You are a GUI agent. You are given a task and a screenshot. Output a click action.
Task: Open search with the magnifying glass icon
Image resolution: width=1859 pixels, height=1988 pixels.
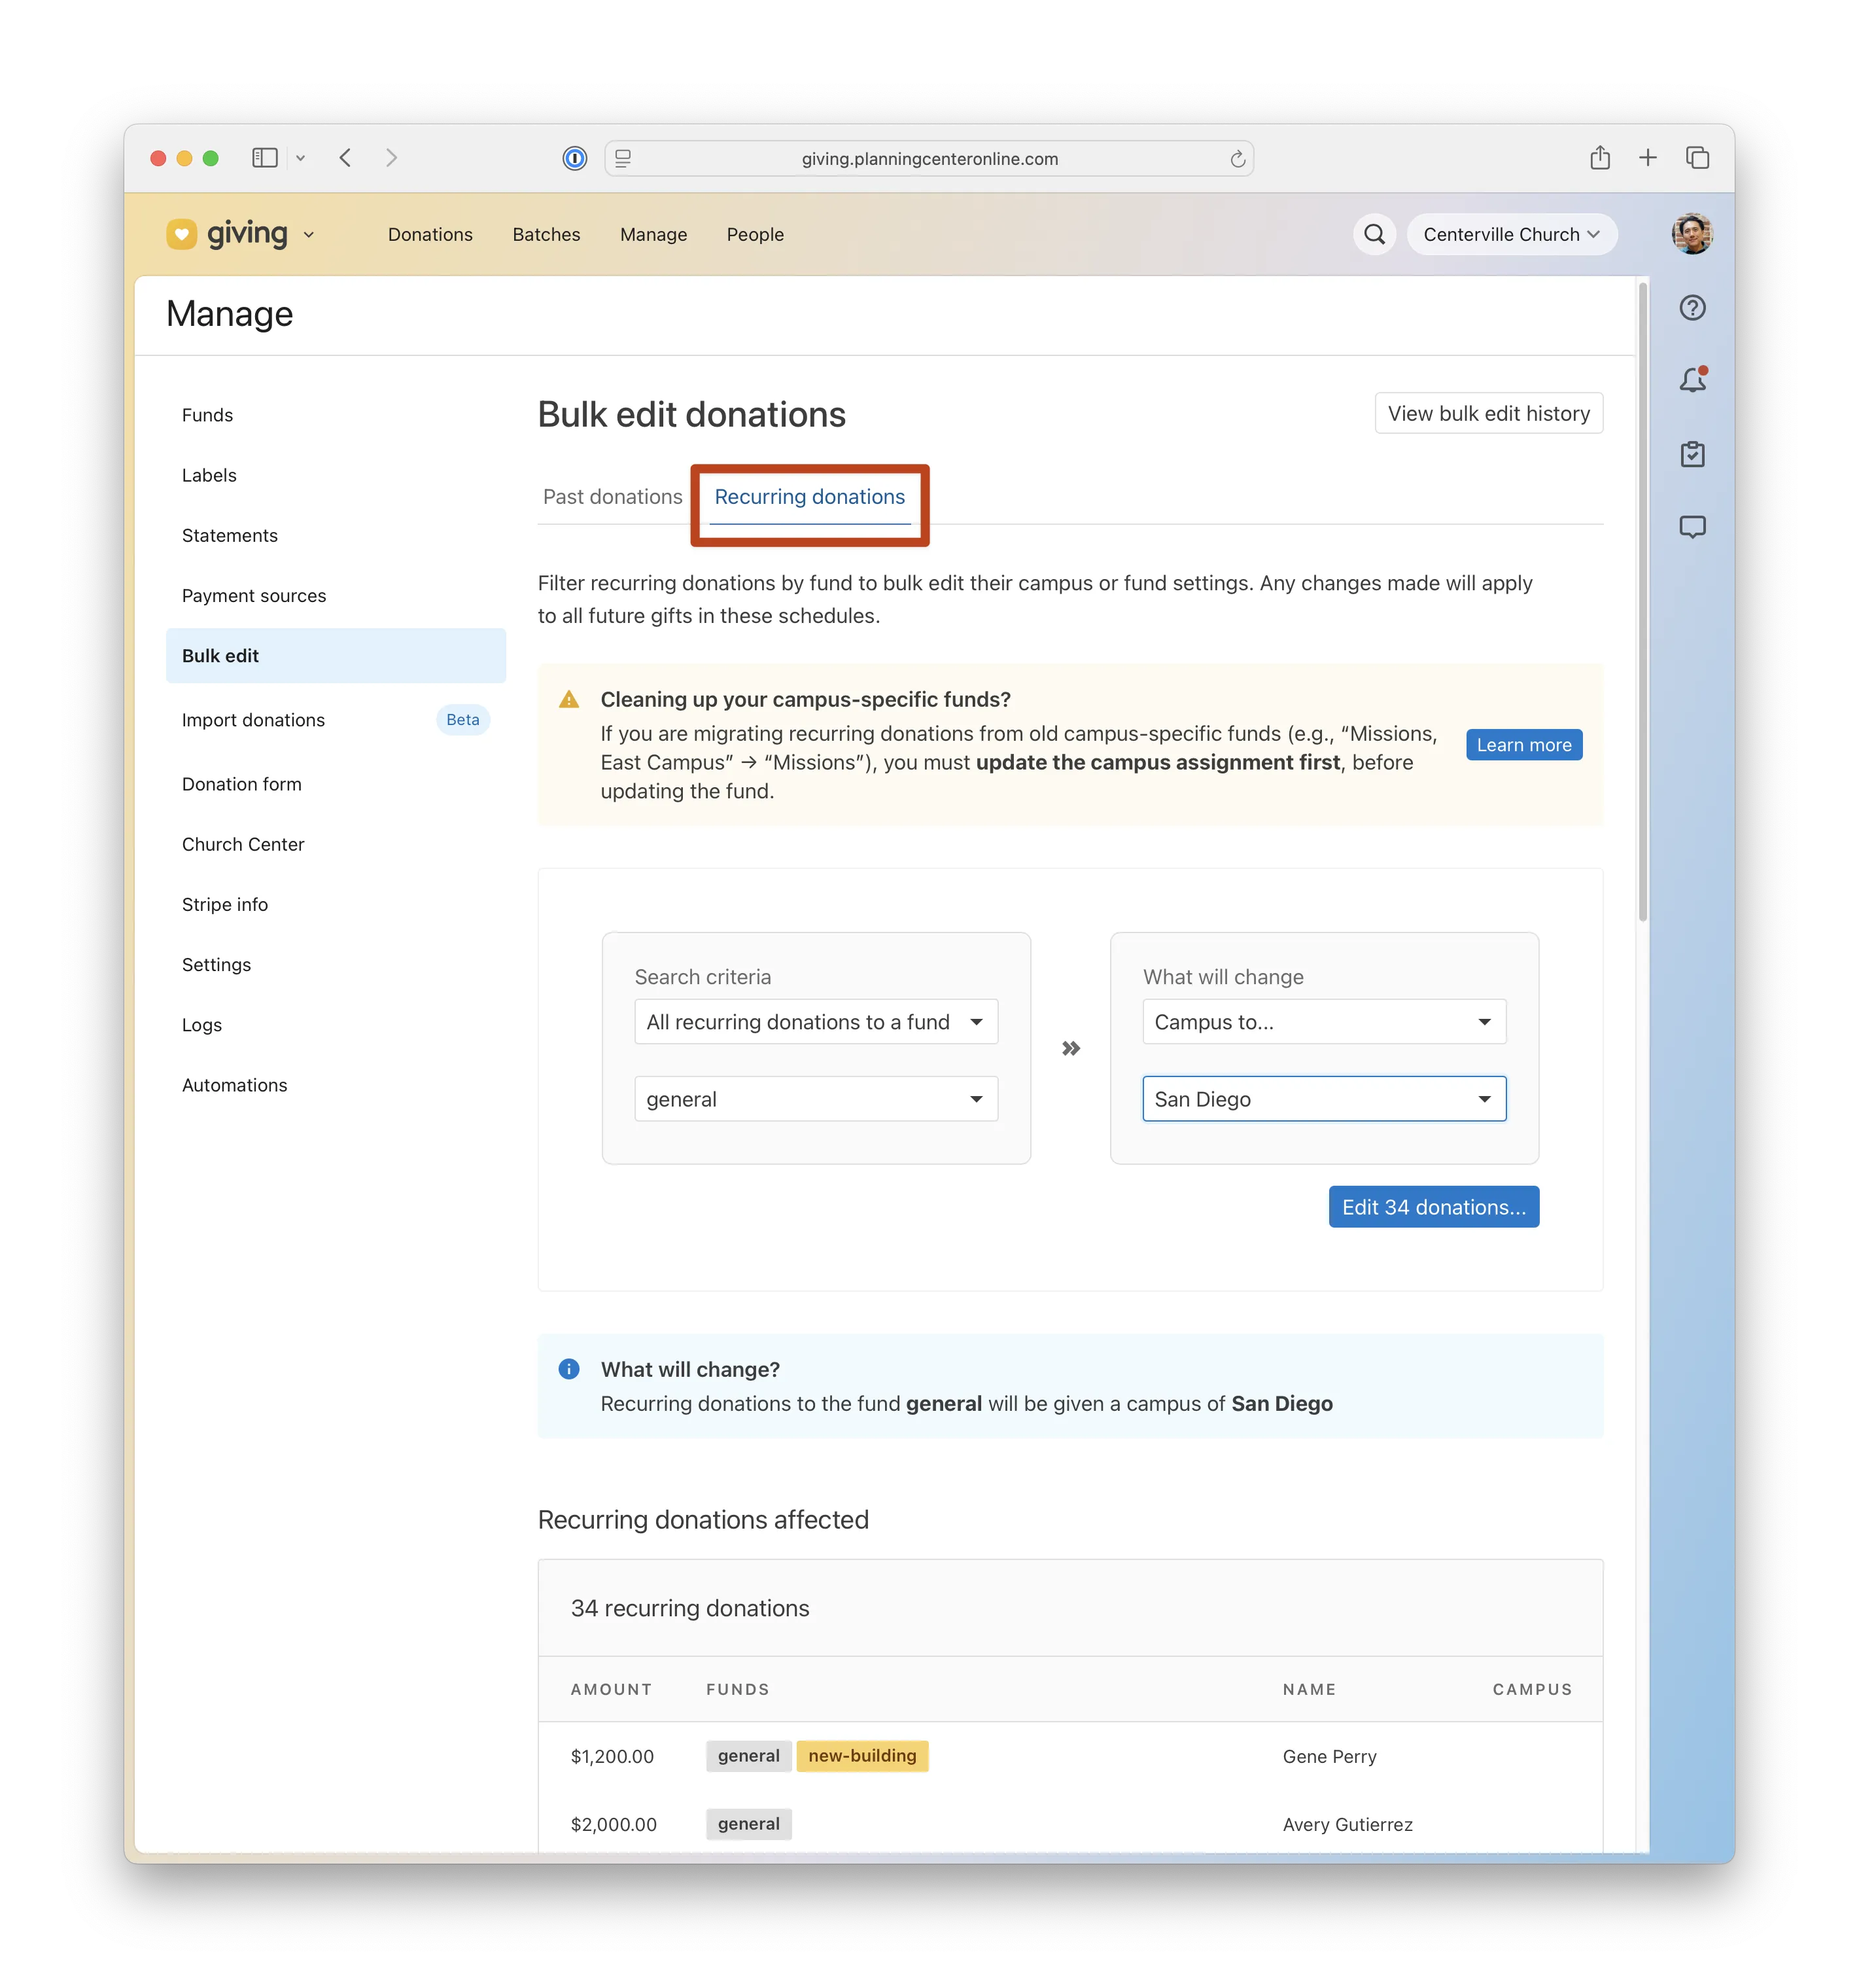click(1375, 234)
